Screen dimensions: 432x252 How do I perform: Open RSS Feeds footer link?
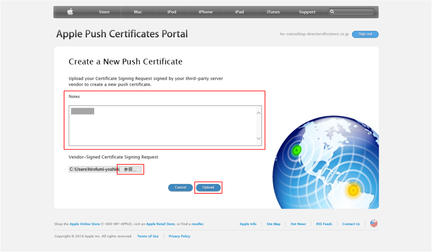[x=324, y=224]
